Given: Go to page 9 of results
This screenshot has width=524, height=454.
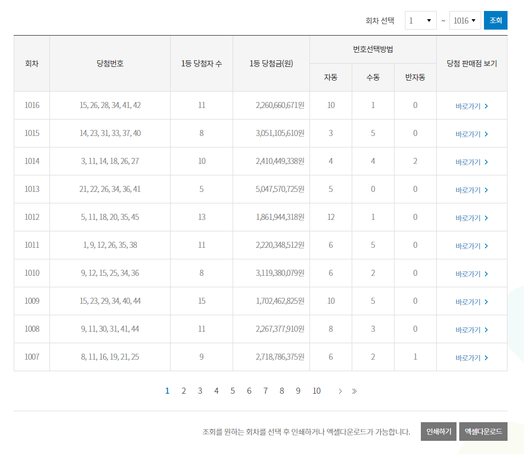Looking at the screenshot, I should [x=298, y=391].
